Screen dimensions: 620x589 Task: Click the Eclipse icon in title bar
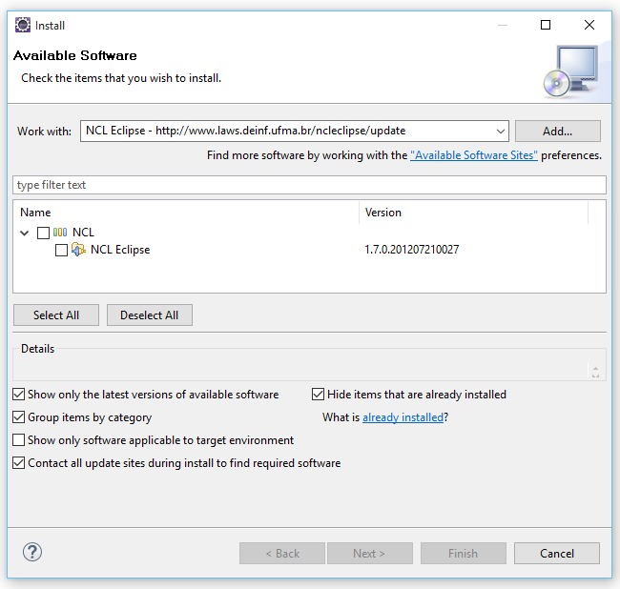tap(23, 25)
